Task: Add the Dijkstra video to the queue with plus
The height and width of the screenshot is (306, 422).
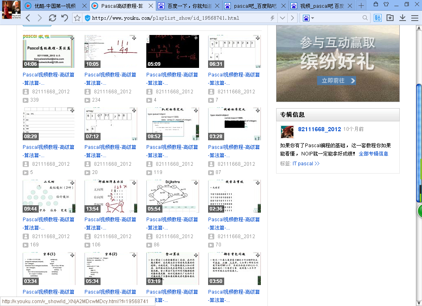Action: click(196, 183)
